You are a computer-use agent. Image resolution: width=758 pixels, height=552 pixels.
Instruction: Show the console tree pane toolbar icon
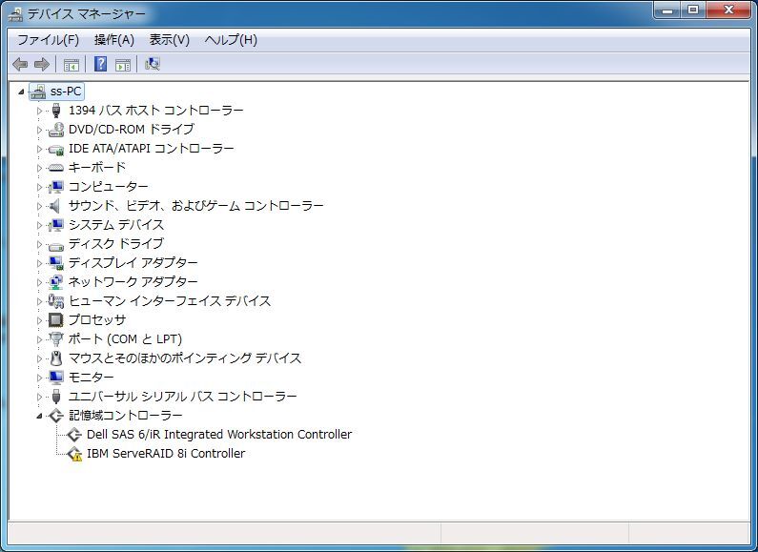72,64
